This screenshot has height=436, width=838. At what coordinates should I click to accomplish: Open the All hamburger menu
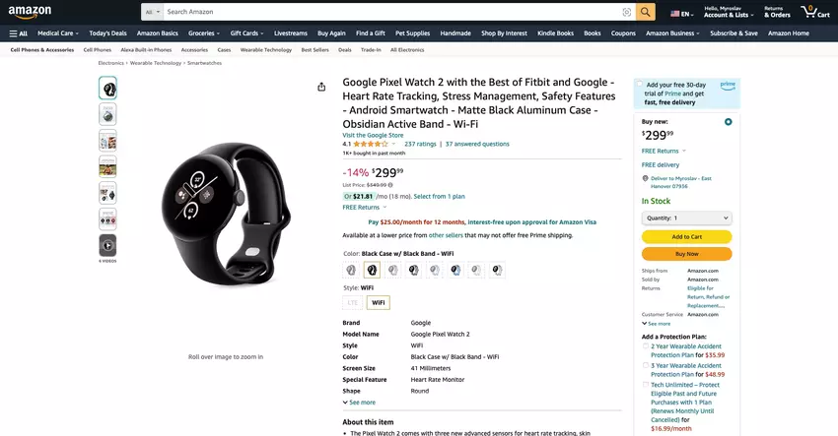point(18,32)
